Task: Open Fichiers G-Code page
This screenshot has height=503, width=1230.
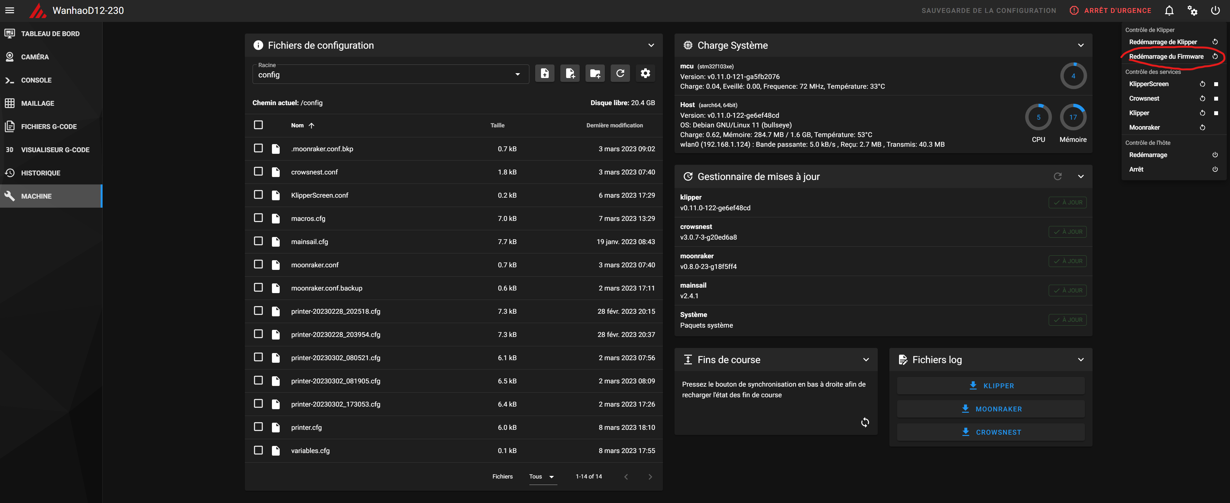Action: tap(51, 126)
